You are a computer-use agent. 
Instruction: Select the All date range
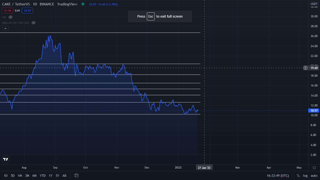64,175
